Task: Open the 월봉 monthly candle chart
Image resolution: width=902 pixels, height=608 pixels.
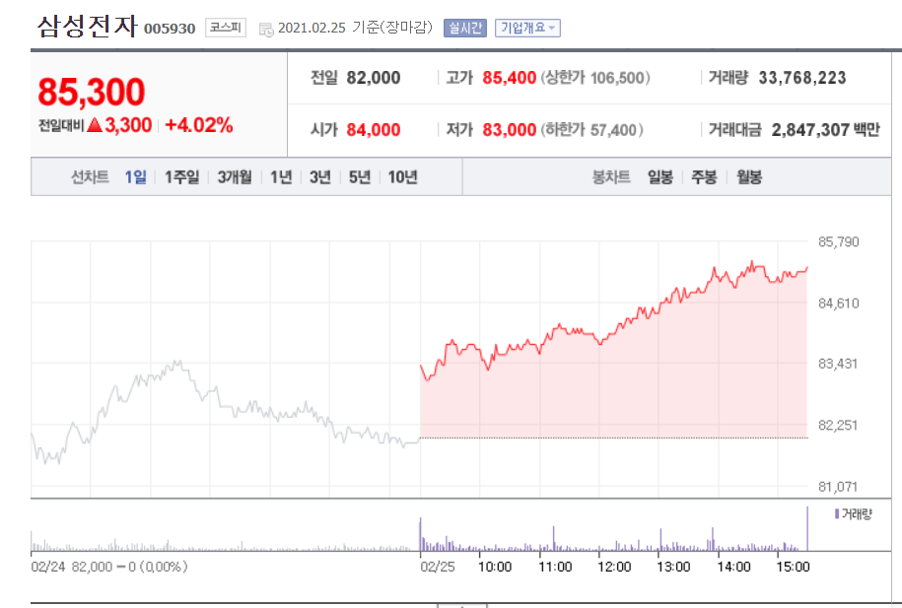Action: pyautogui.click(x=749, y=177)
